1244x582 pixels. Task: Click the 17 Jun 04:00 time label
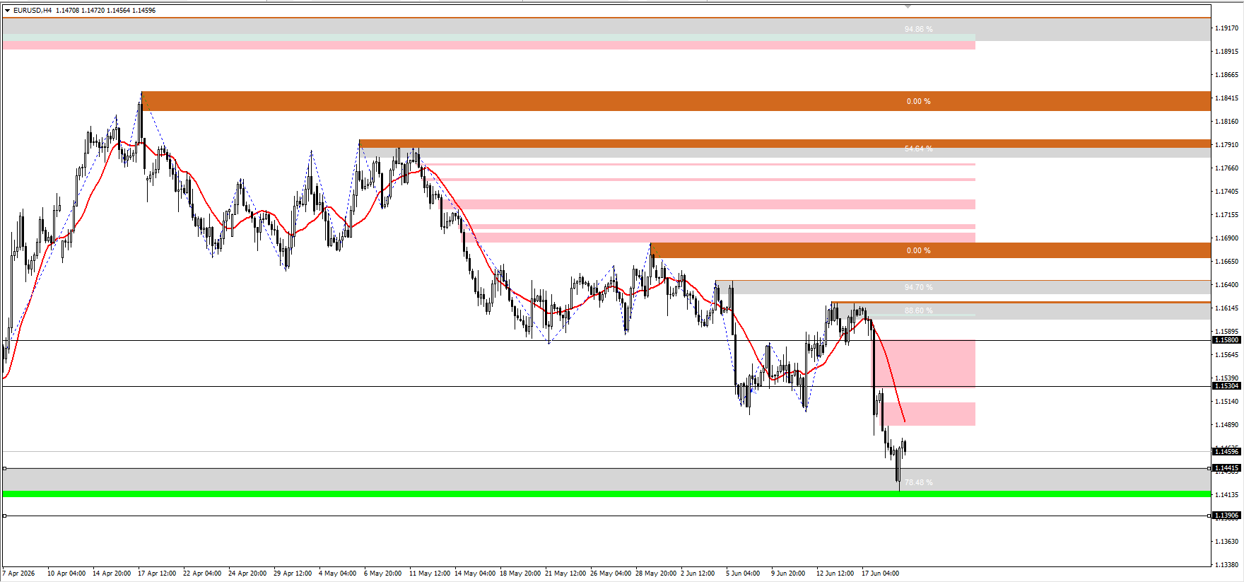(881, 574)
